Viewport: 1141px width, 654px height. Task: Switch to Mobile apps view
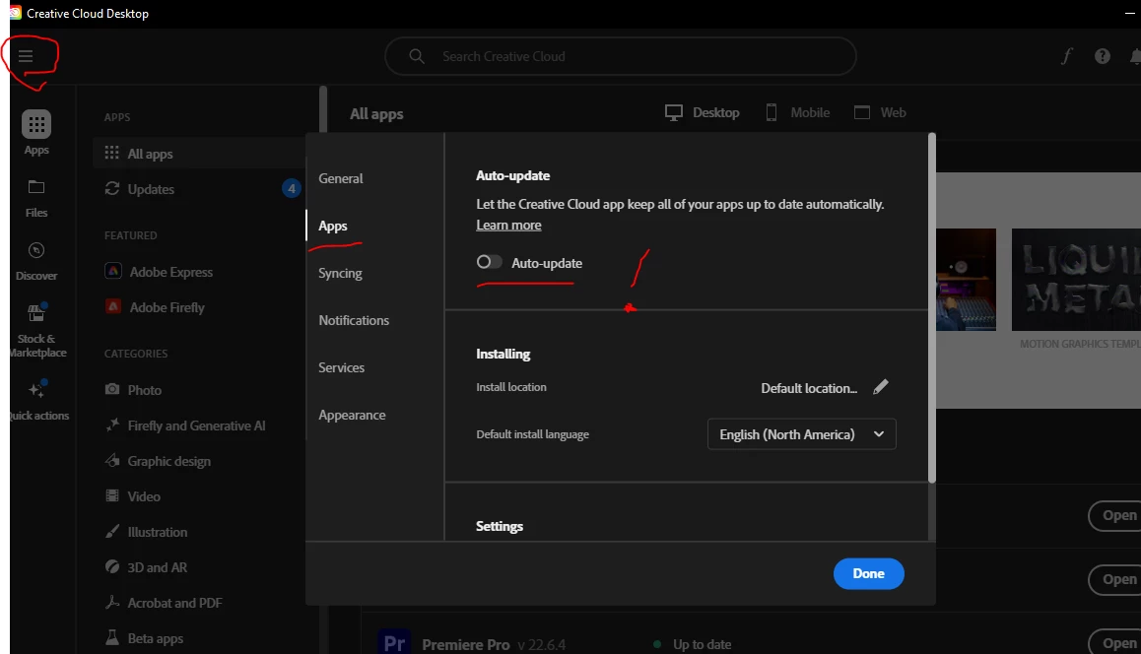[797, 112]
